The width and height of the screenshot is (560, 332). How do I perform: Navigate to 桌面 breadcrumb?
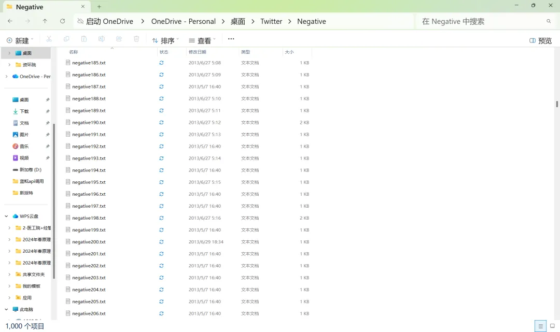coord(238,21)
